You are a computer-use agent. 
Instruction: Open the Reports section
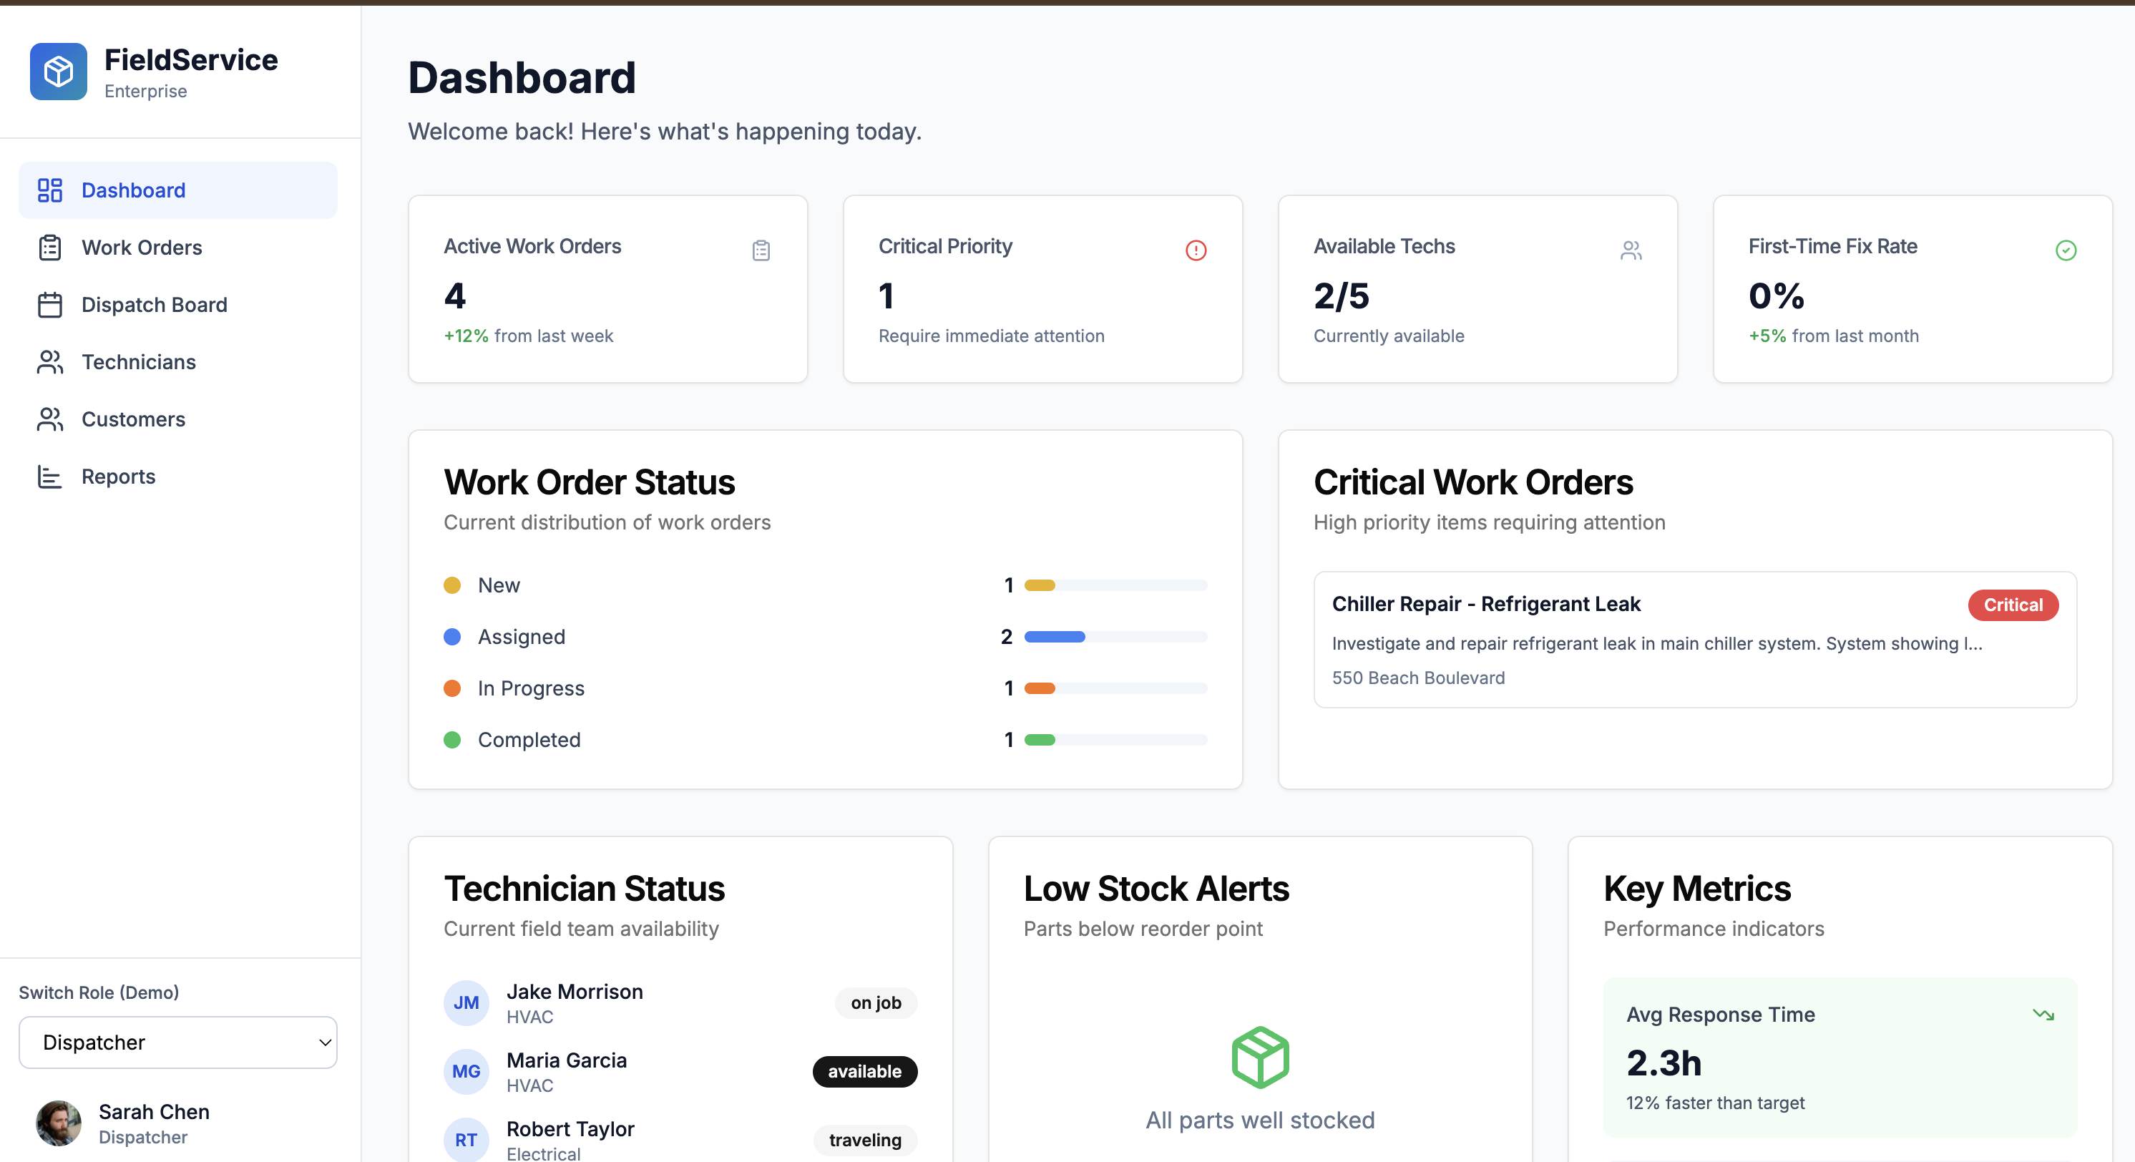pyautogui.click(x=119, y=477)
